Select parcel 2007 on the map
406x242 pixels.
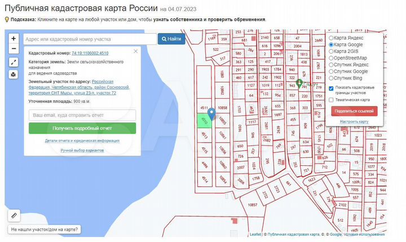[241, 168]
